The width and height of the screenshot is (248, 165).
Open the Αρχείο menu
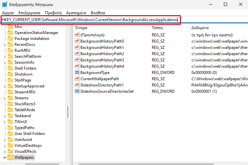pyautogui.click(x=8, y=13)
